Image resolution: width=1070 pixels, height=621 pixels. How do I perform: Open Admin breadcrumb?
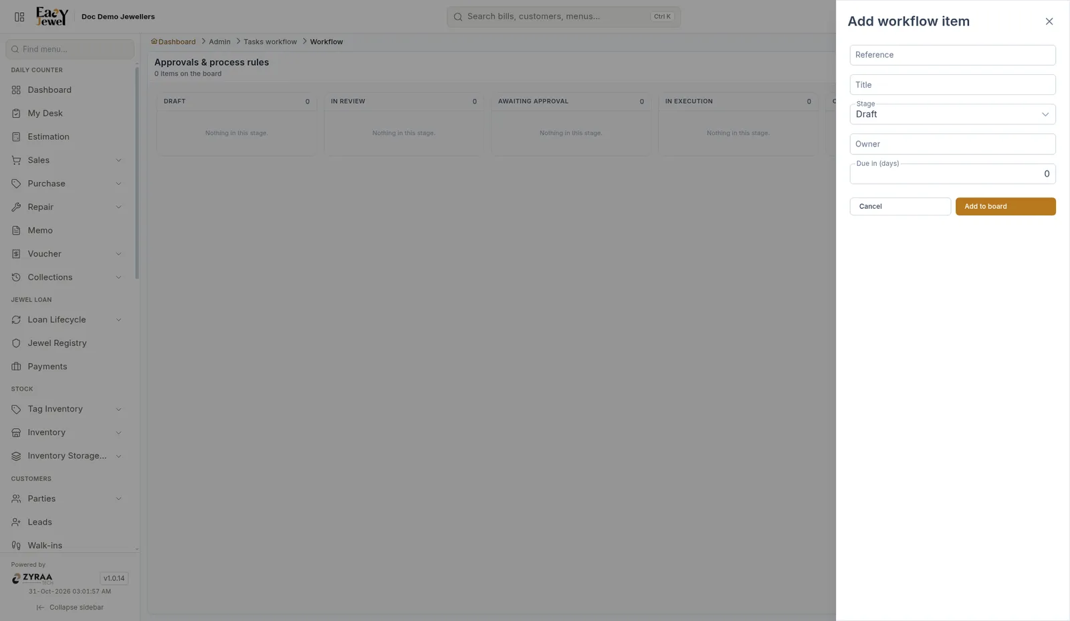(x=219, y=41)
